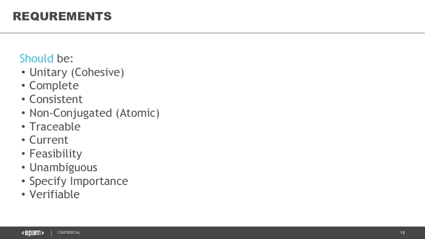
Task: Select the Current bullet text
Action: (x=49, y=140)
